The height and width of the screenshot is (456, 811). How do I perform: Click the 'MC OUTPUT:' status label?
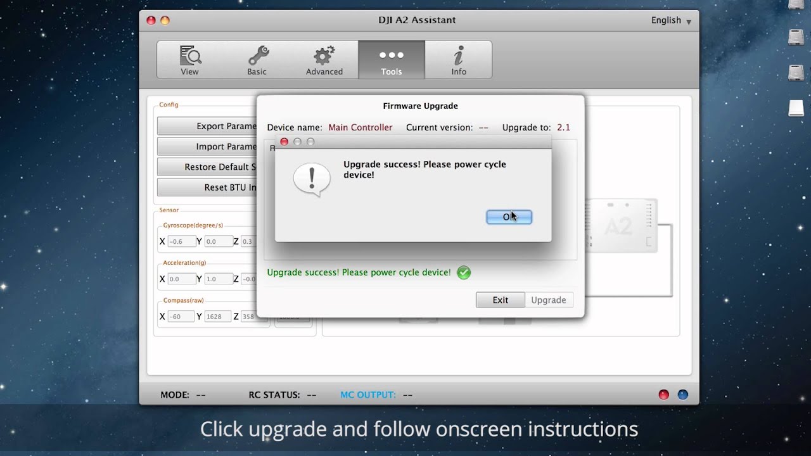pos(368,395)
